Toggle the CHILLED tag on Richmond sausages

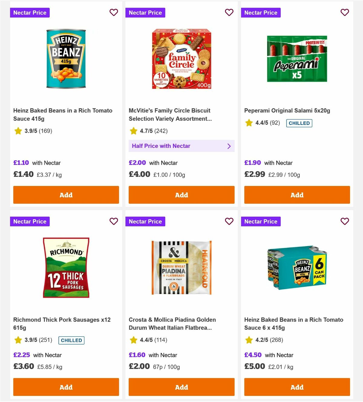(71, 340)
